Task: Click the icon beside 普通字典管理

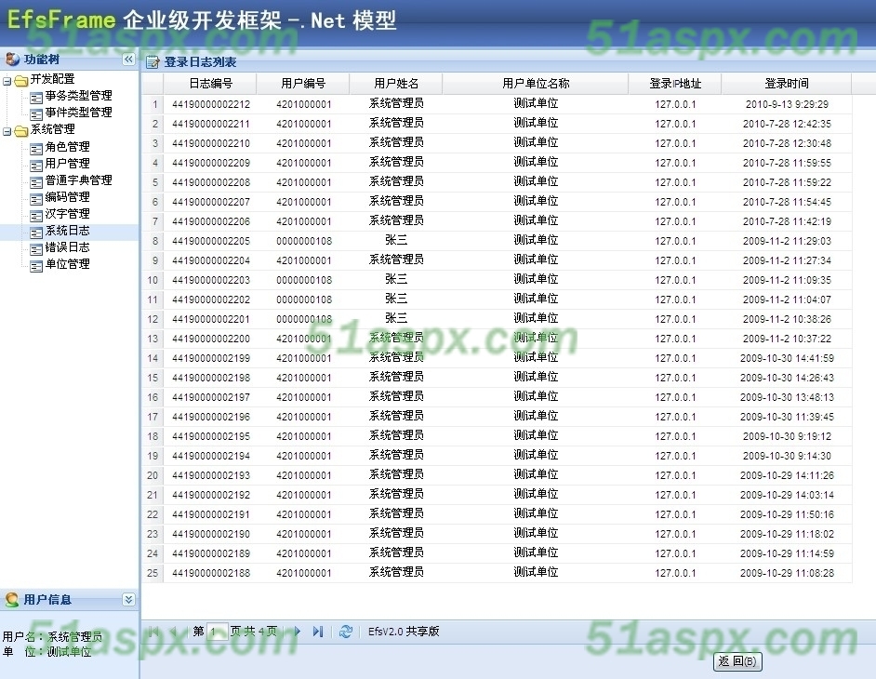Action: point(36,182)
